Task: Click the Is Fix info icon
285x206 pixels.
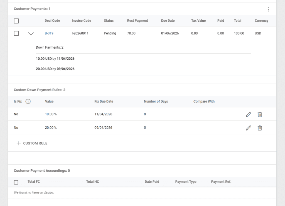Action: [28, 102]
